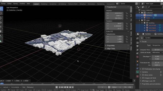Image resolution: width=163 pixels, height=91 pixels.
Task: Open the Camera data properties tab icon
Action: tap(138, 72)
